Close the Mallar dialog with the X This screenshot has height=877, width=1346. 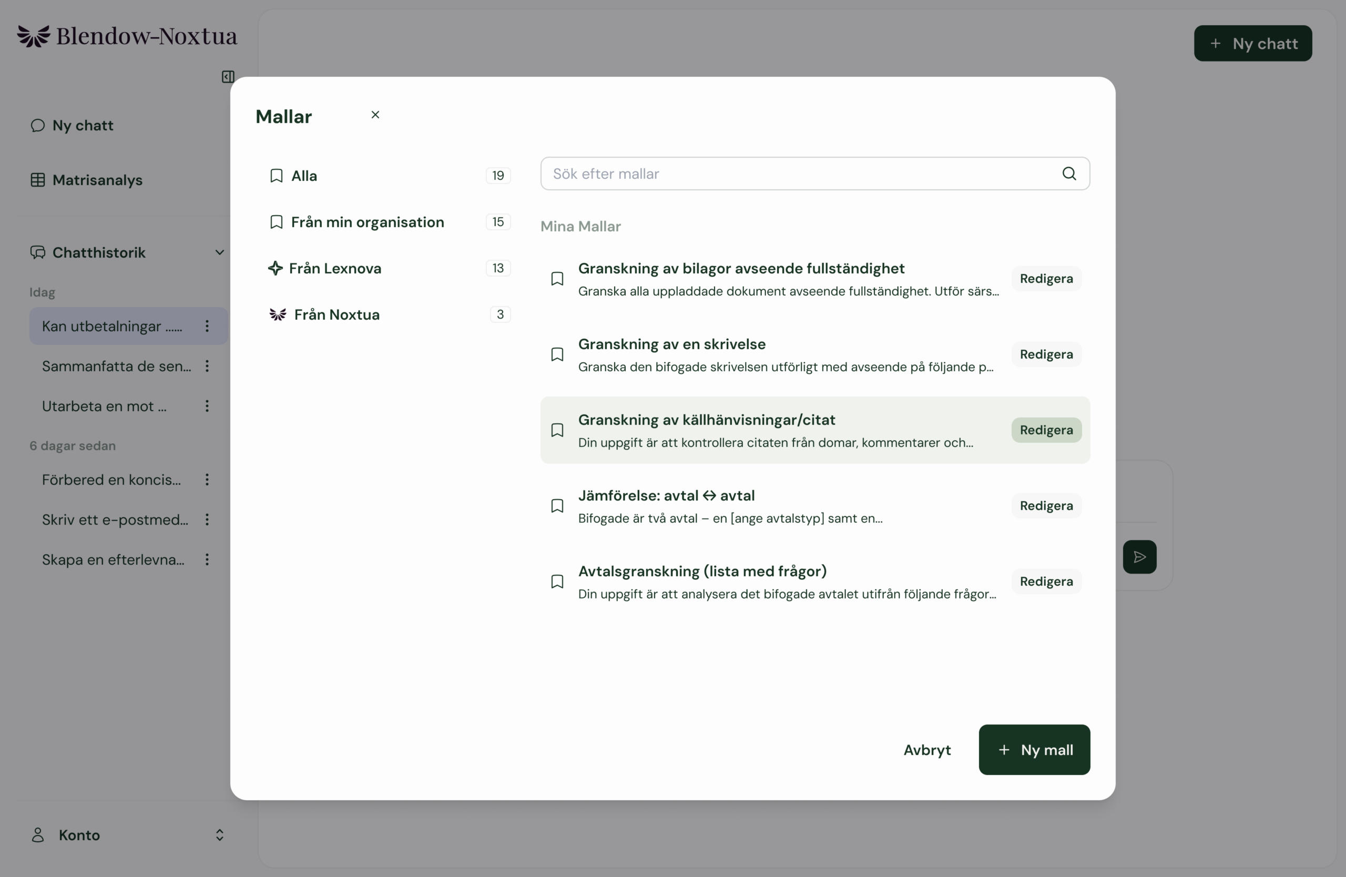point(375,115)
